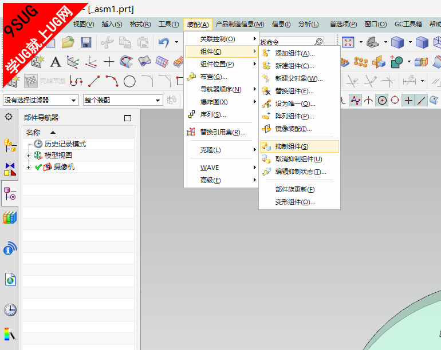Image resolution: width=441 pixels, height=350 pixels.
Task: Expand the 克隆(L) submenu
Action: (221, 150)
